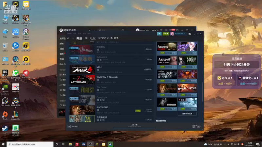Image resolution: width=262 pixels, height=147 pixels.
Task: Open GeForce Experience desktop icon
Action: pyautogui.click(x=5, y=89)
